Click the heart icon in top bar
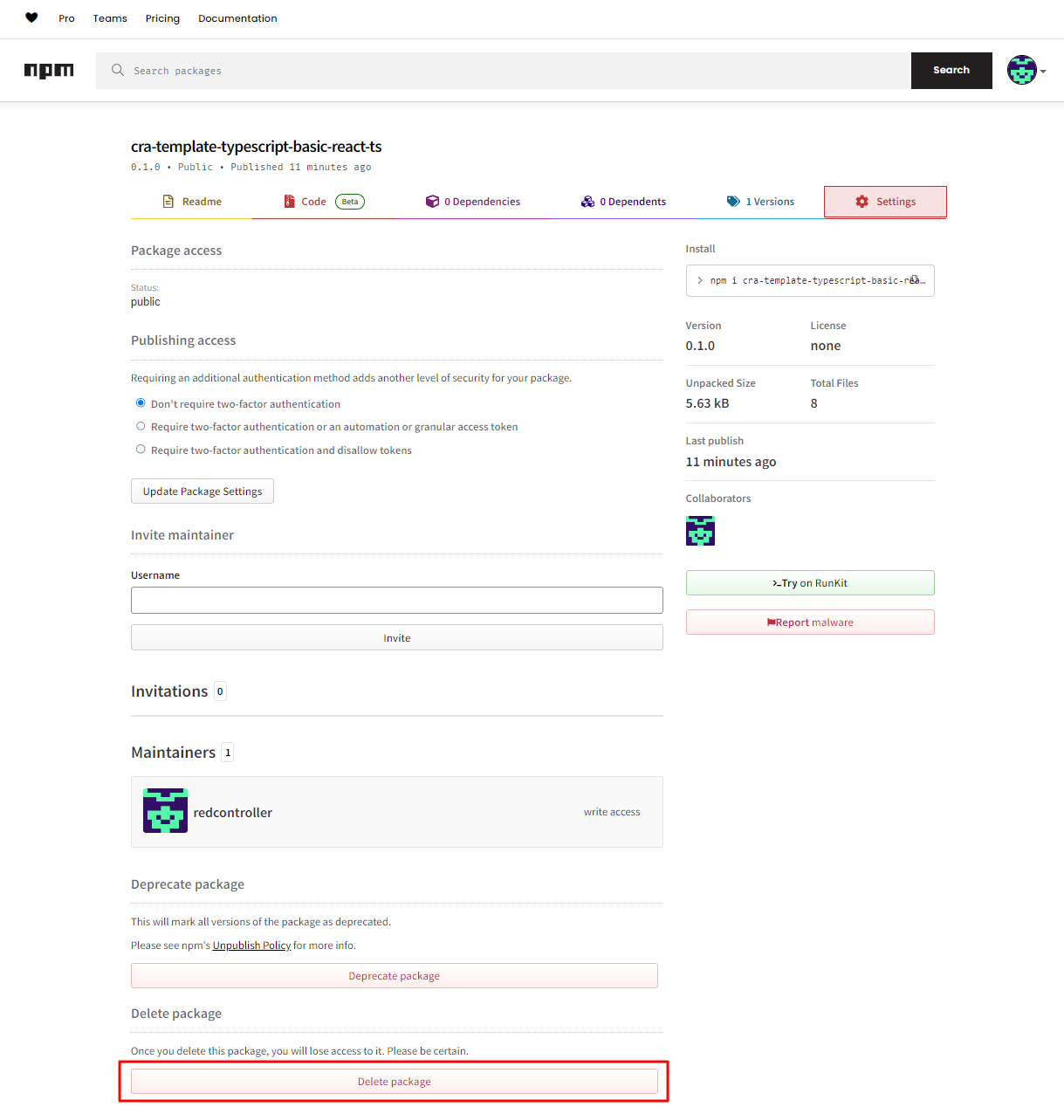This screenshot has width=1064, height=1107. pyautogui.click(x=31, y=17)
